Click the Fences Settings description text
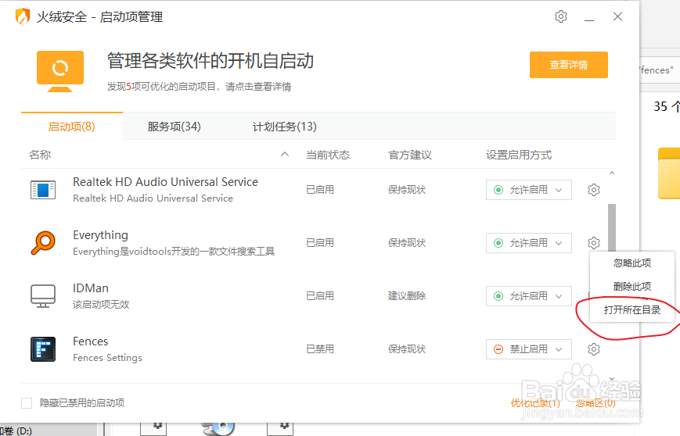Image resolution: width=680 pixels, height=436 pixels. [107, 358]
